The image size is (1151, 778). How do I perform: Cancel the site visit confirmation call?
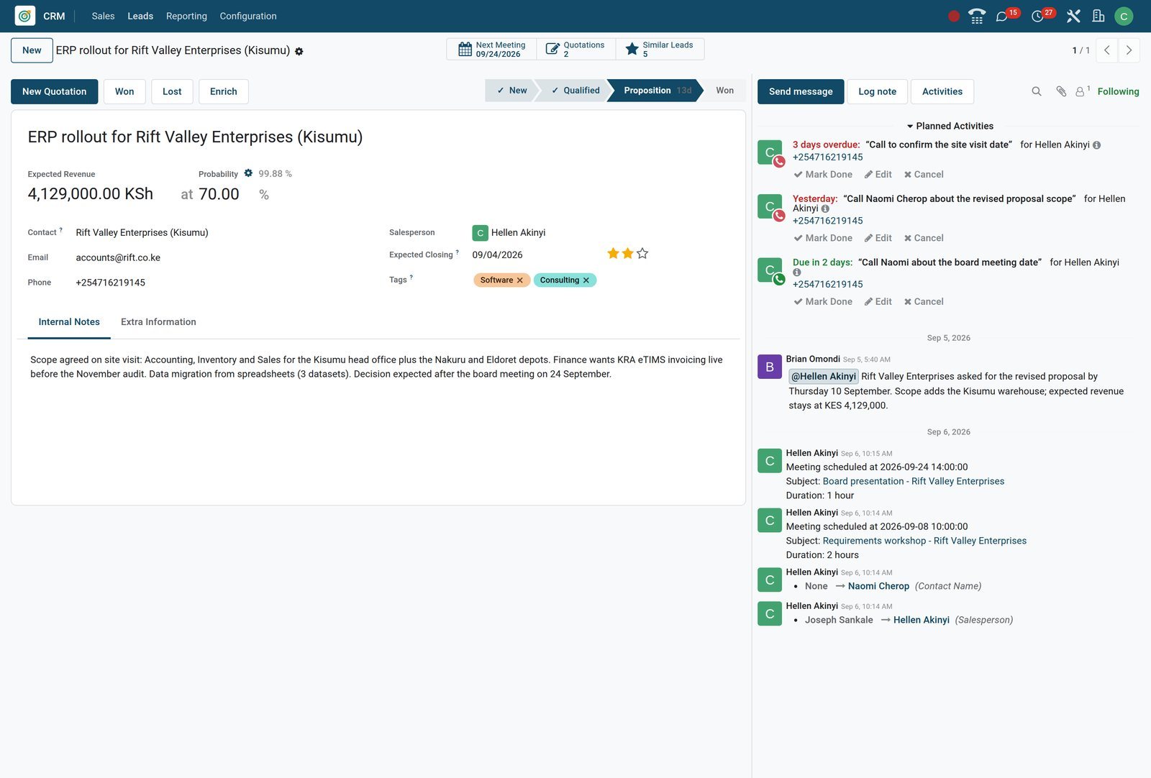(x=924, y=175)
